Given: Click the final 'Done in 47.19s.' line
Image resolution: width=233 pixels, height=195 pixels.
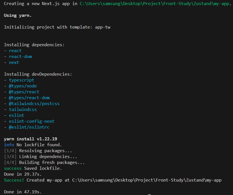Looking at the screenshot, I should [x=23, y=192].
